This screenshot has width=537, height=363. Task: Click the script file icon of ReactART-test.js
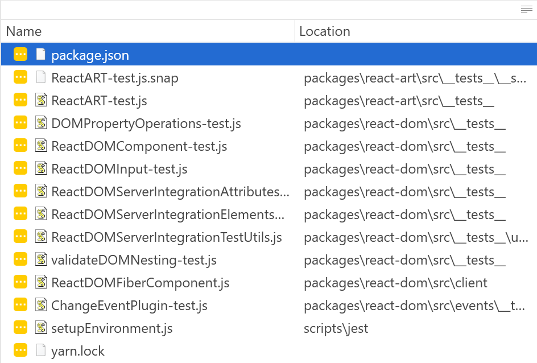pyautogui.click(x=41, y=100)
